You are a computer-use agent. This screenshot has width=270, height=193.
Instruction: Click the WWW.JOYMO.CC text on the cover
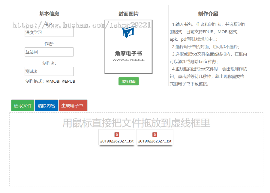tap(128, 59)
